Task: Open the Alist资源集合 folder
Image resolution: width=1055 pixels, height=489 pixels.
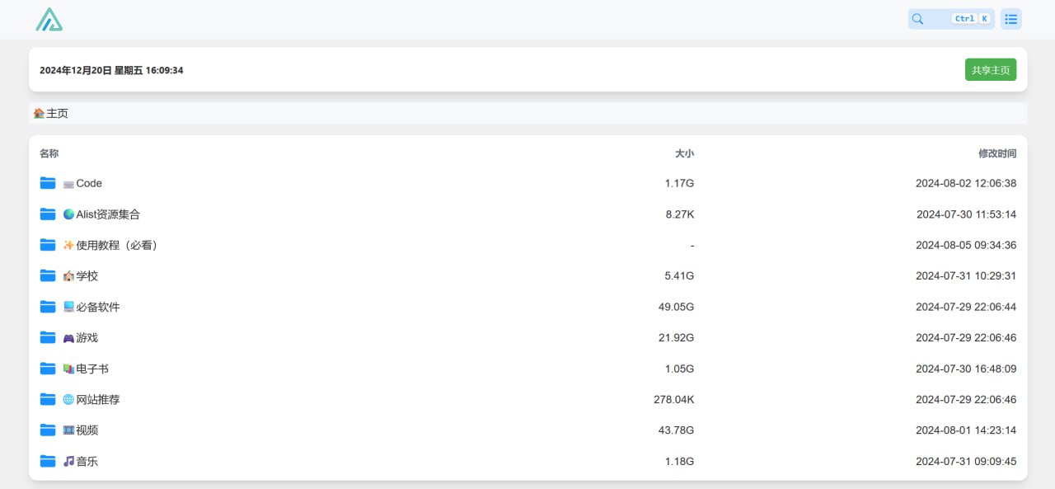Action: [108, 214]
